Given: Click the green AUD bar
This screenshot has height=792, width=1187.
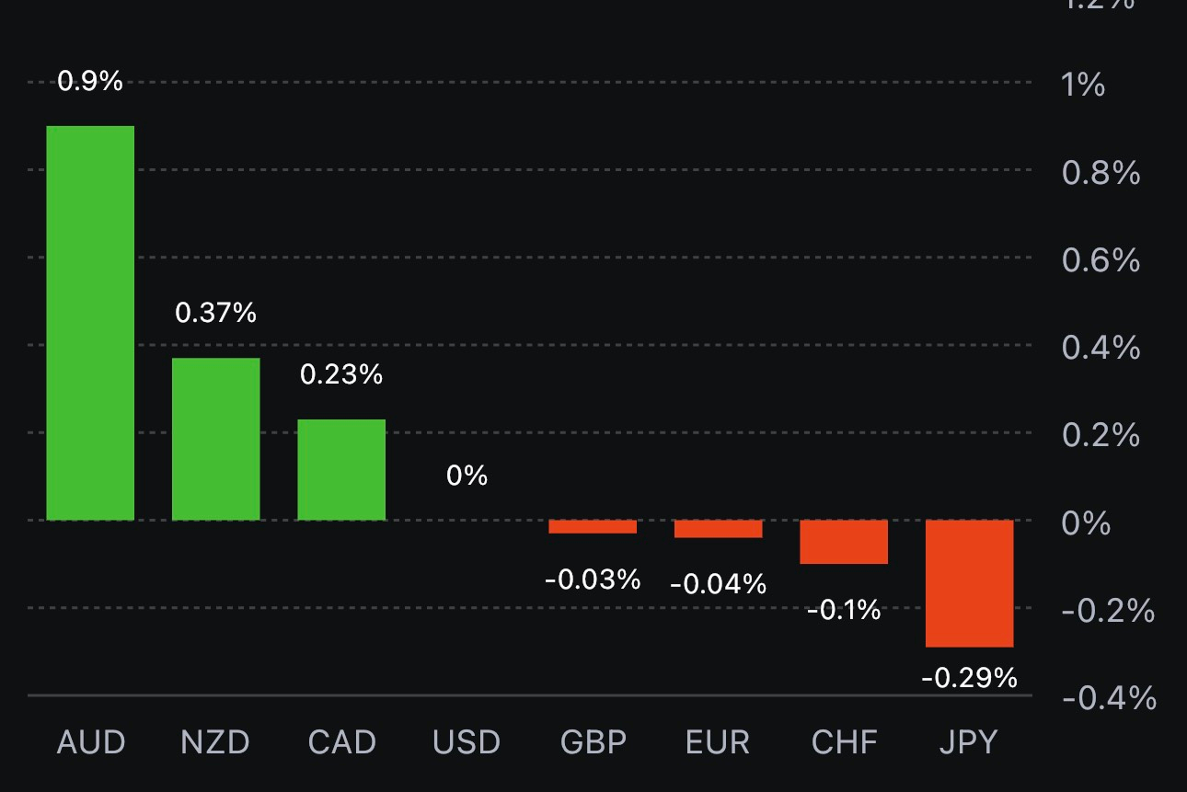Looking at the screenshot, I should click(x=90, y=323).
